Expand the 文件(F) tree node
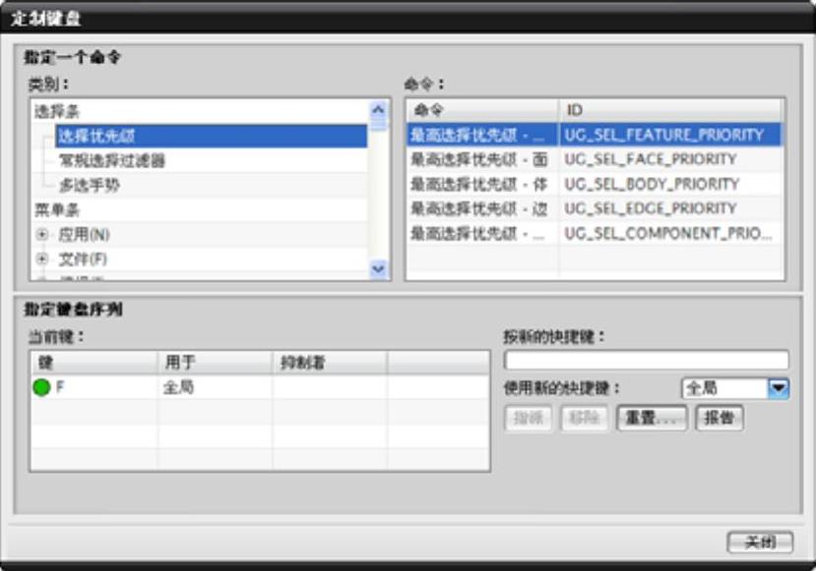This screenshot has width=816, height=571. coord(42,258)
